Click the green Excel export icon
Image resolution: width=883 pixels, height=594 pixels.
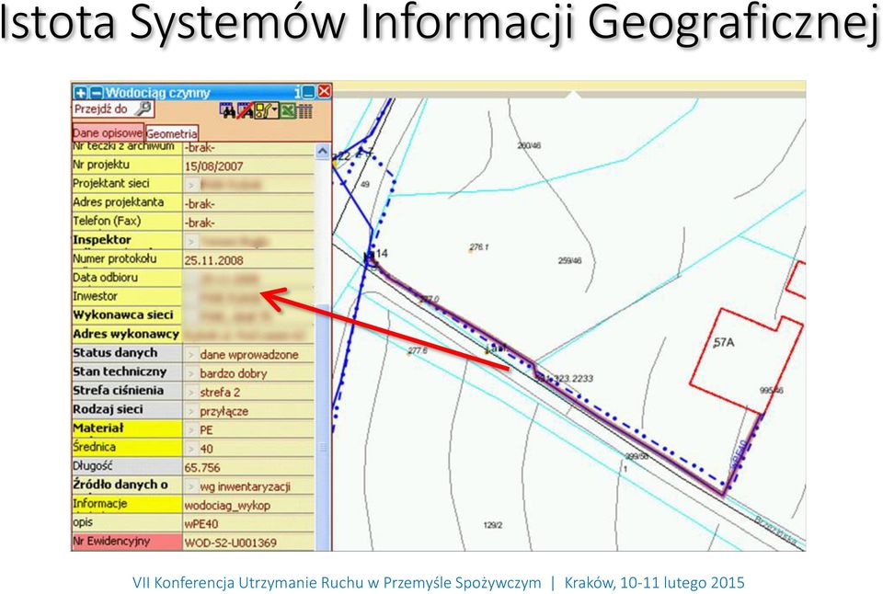(287, 111)
